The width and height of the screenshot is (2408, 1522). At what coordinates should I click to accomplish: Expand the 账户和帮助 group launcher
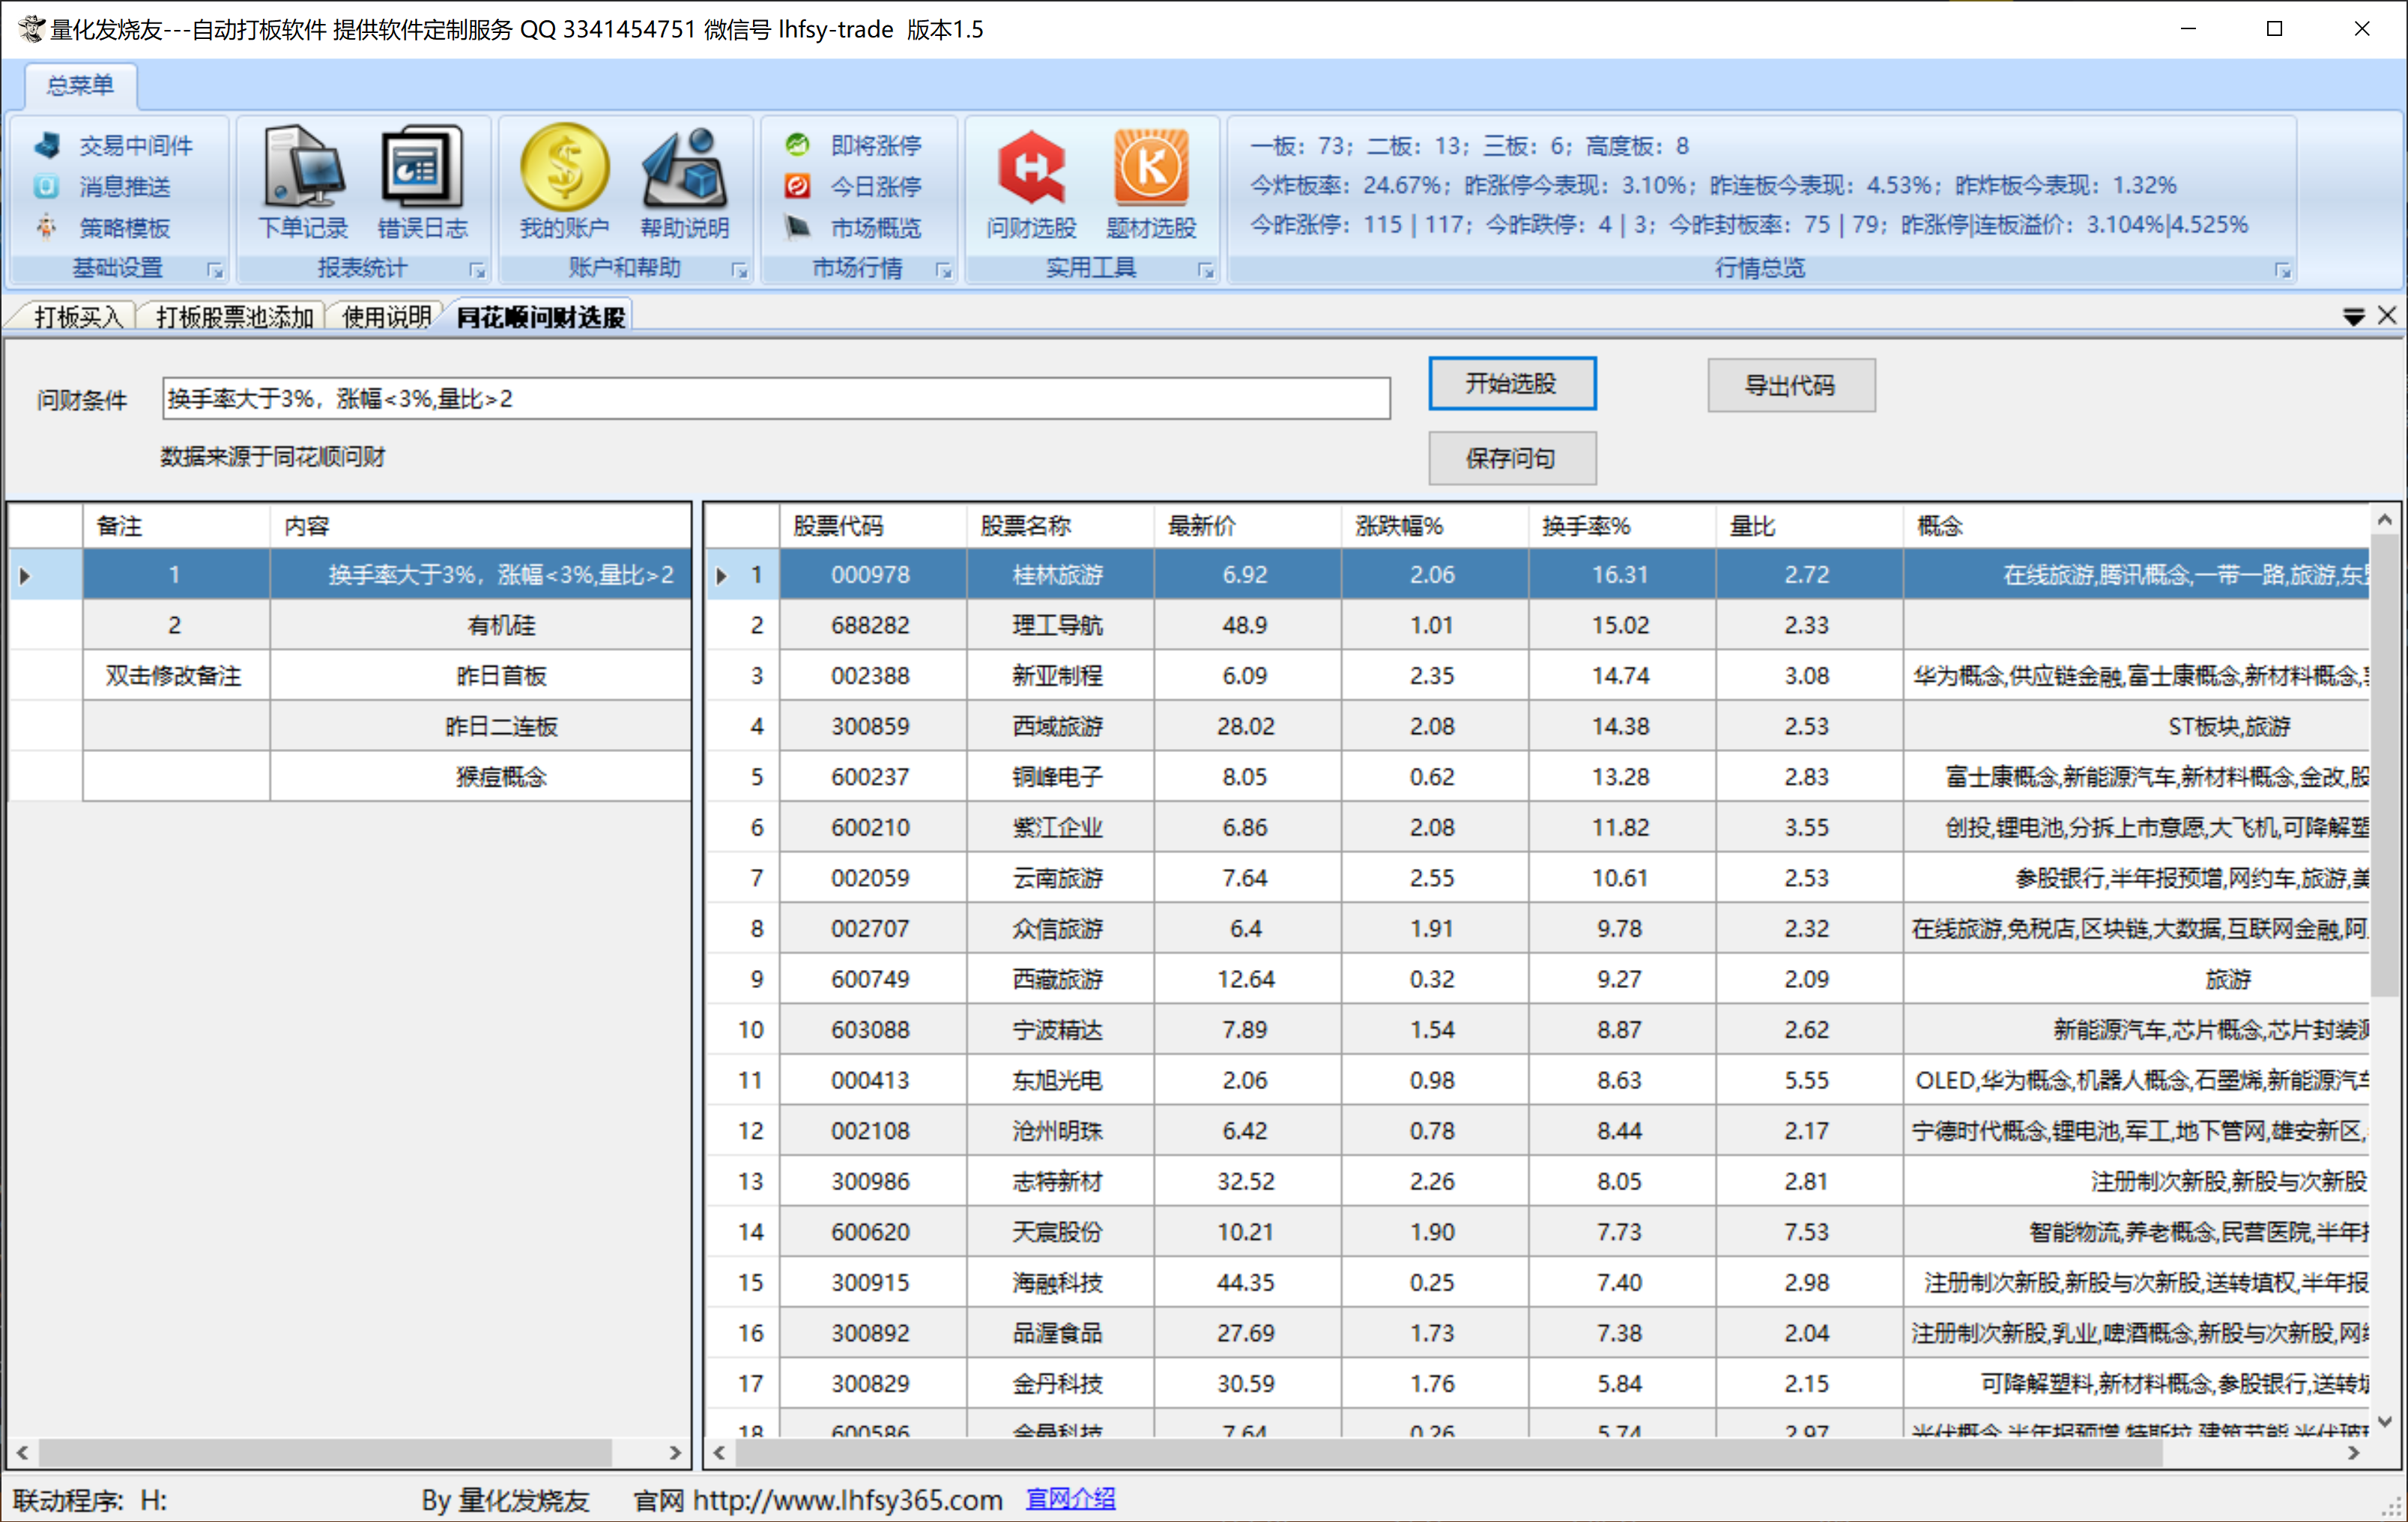[x=739, y=270]
